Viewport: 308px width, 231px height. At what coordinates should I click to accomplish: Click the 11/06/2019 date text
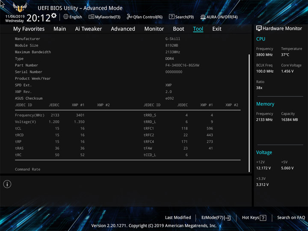pyautogui.click(x=15, y=17)
